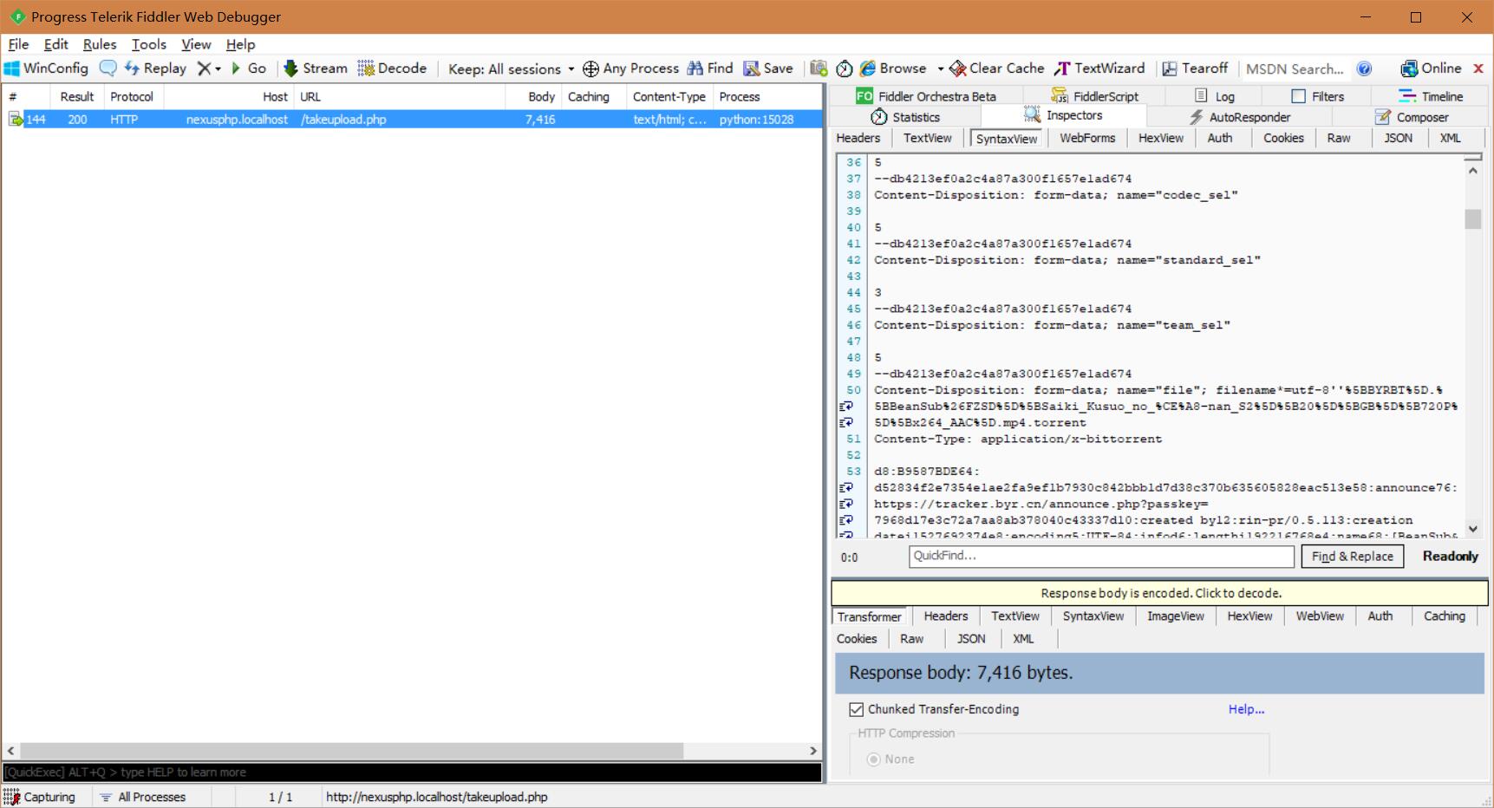Open help via blue question icon
Screen dimensions: 1494x808
(x=1365, y=68)
